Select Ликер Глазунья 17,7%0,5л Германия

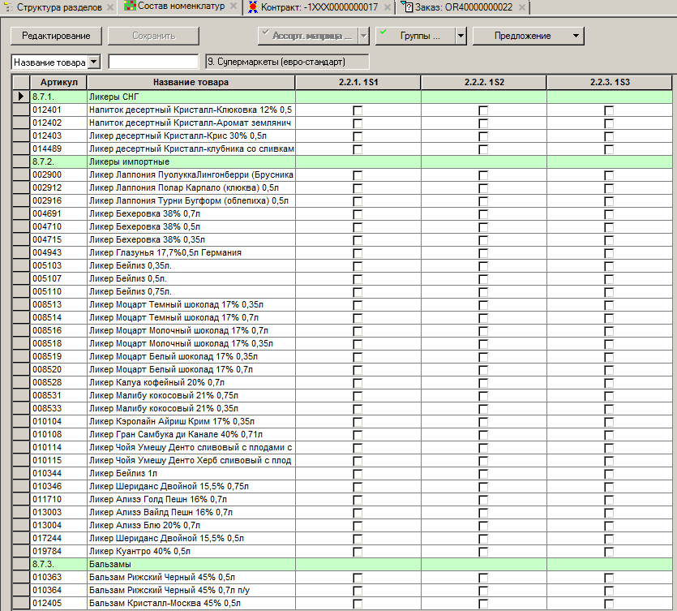tap(191, 252)
